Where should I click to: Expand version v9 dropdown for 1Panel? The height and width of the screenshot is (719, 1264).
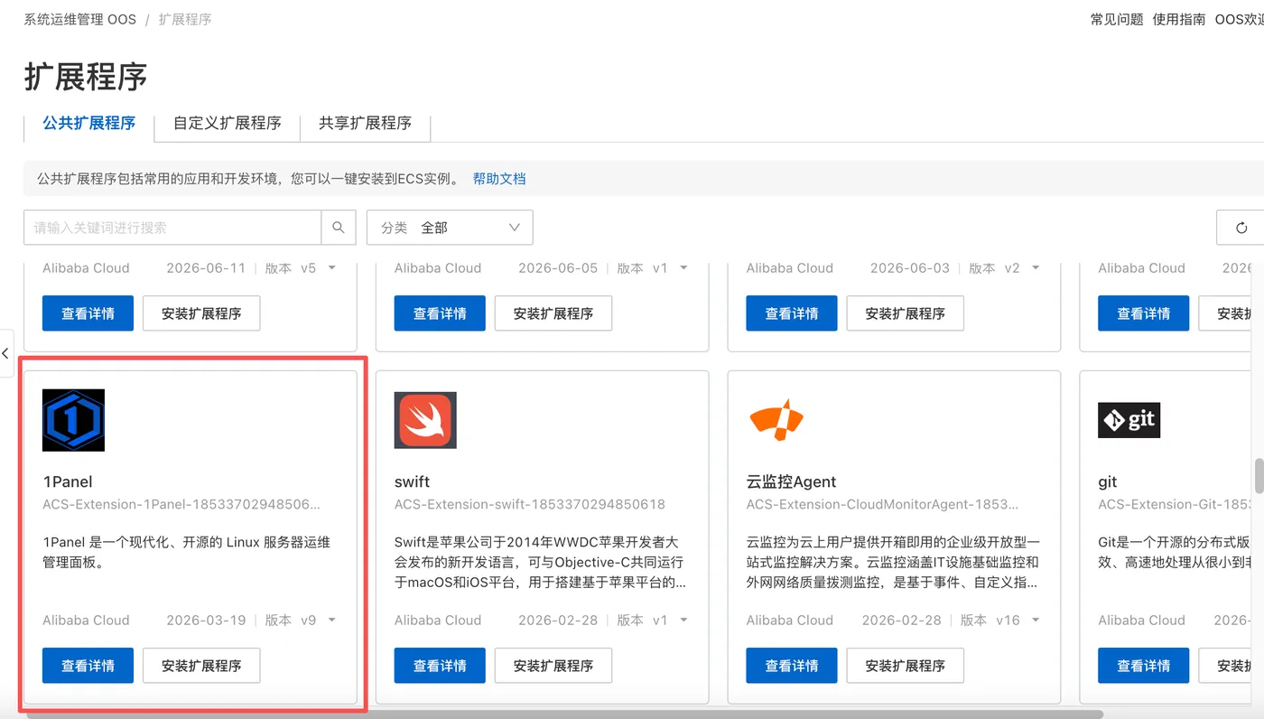tap(332, 621)
